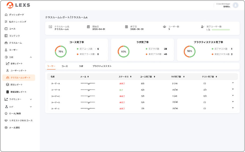This screenshot has height=152, width=245.
Task: Click the 分析 pie chart icon
Action: (x=6, y=57)
